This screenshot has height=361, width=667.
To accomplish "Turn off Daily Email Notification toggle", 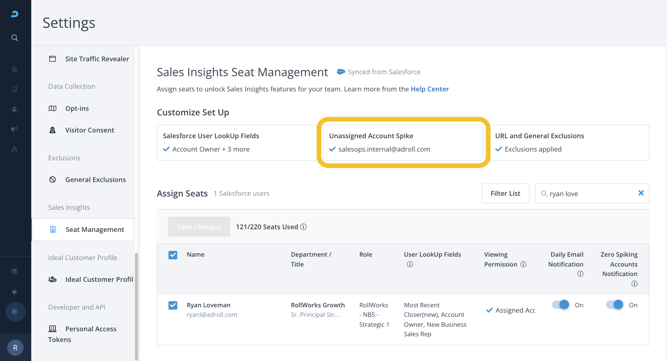I will (x=561, y=305).
